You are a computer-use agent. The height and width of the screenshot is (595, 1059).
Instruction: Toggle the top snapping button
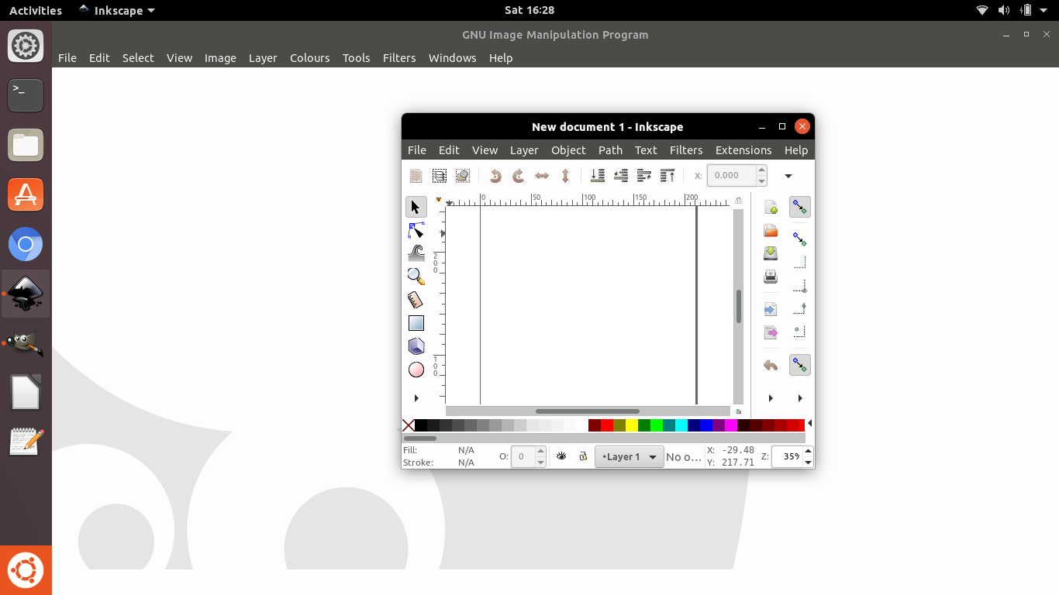pyautogui.click(x=799, y=207)
